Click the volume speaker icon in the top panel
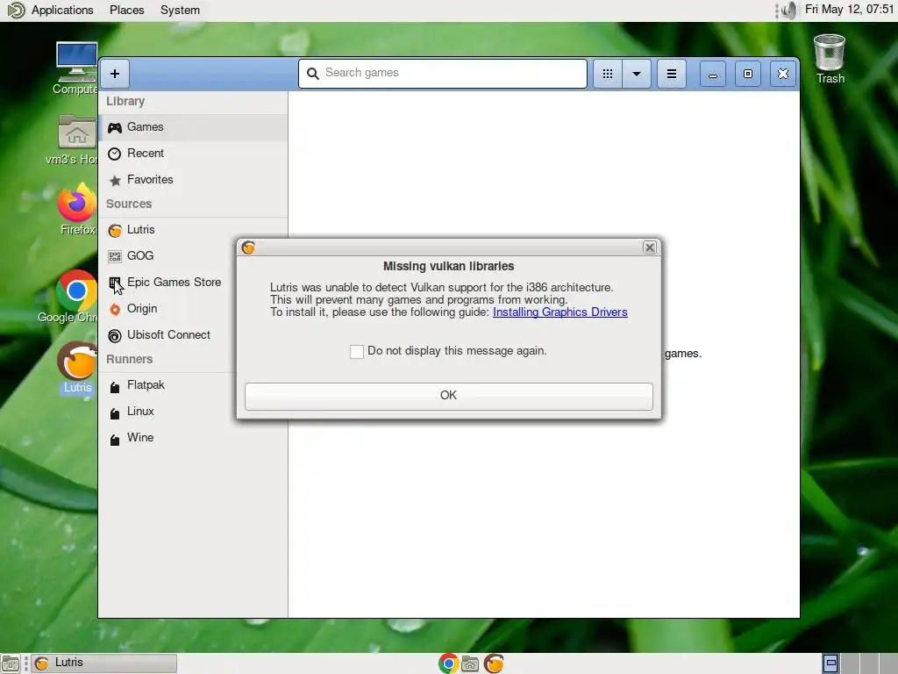 [789, 11]
